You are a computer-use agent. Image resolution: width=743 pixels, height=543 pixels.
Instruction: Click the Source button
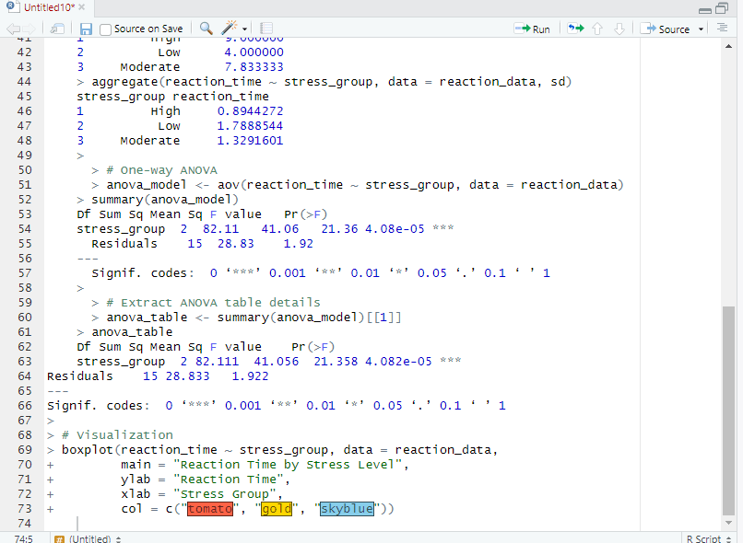(x=667, y=29)
